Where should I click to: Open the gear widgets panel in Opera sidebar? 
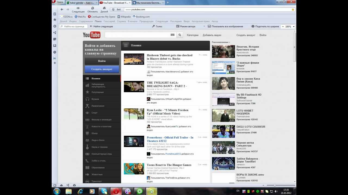(x=55, y=26)
